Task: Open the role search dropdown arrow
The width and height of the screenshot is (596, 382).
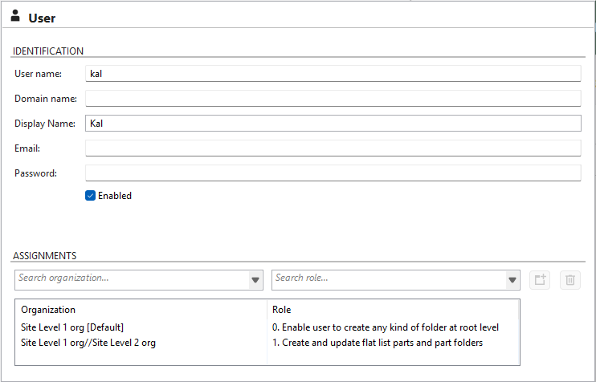Action: point(512,280)
